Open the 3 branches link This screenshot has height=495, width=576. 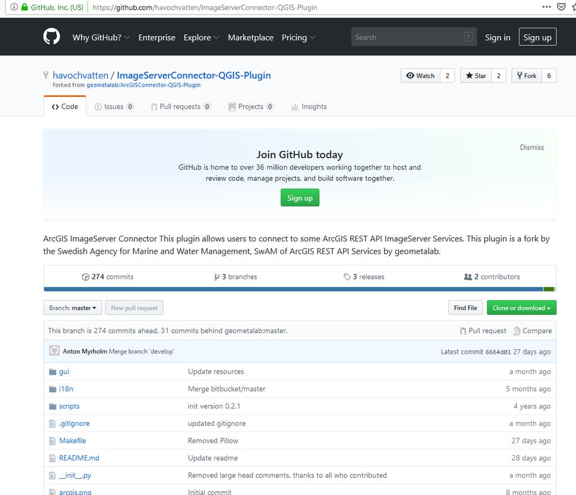click(x=236, y=277)
